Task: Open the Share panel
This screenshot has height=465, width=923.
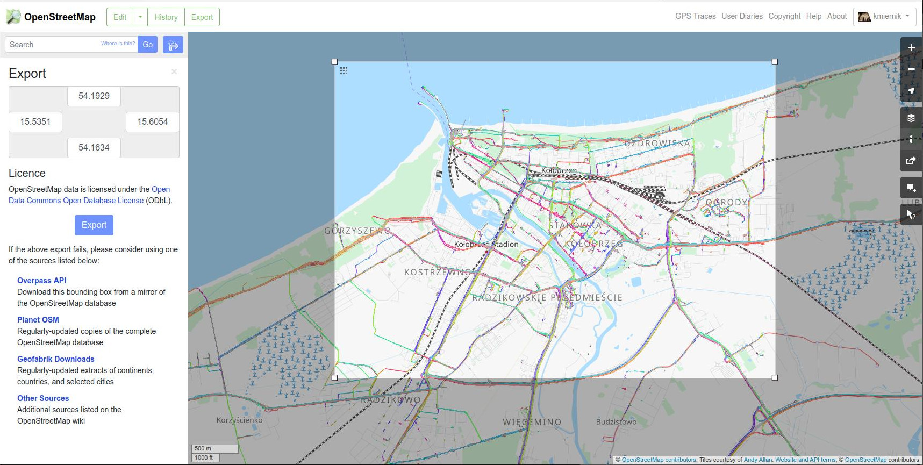Action: (911, 161)
